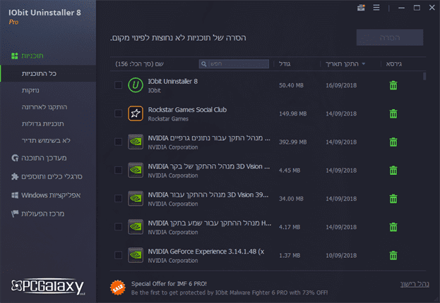This screenshot has height=303, width=440.
Task: Click the magnifier icon in search box
Action: point(204,64)
